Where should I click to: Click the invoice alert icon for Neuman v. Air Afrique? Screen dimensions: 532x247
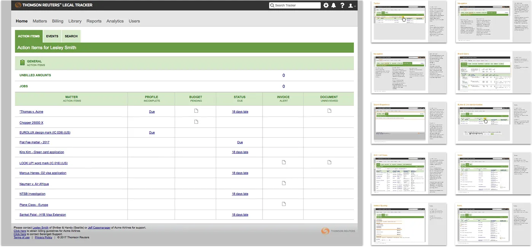(x=283, y=183)
